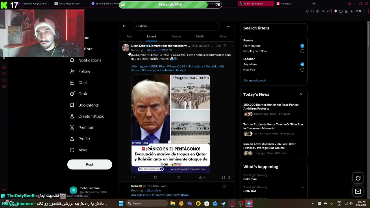Viewport: 370px width, 208px height.
Task: Open options for Pokemon trend
Action: click(302, 176)
